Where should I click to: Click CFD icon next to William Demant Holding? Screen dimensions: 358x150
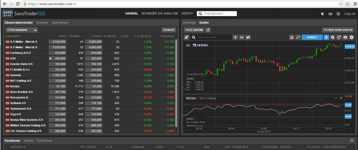pos(7,125)
